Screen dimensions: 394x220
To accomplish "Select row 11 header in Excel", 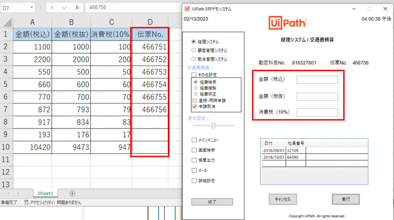I will pyautogui.click(x=6, y=159).
